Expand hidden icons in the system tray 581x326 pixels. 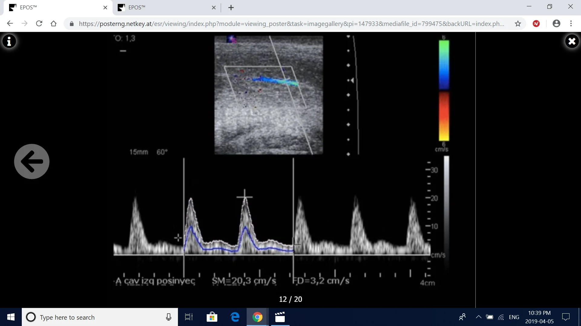click(479, 317)
